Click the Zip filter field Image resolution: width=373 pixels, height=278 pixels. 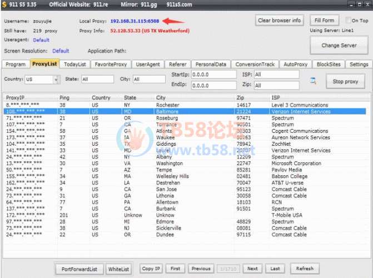pyautogui.click(x=276, y=86)
